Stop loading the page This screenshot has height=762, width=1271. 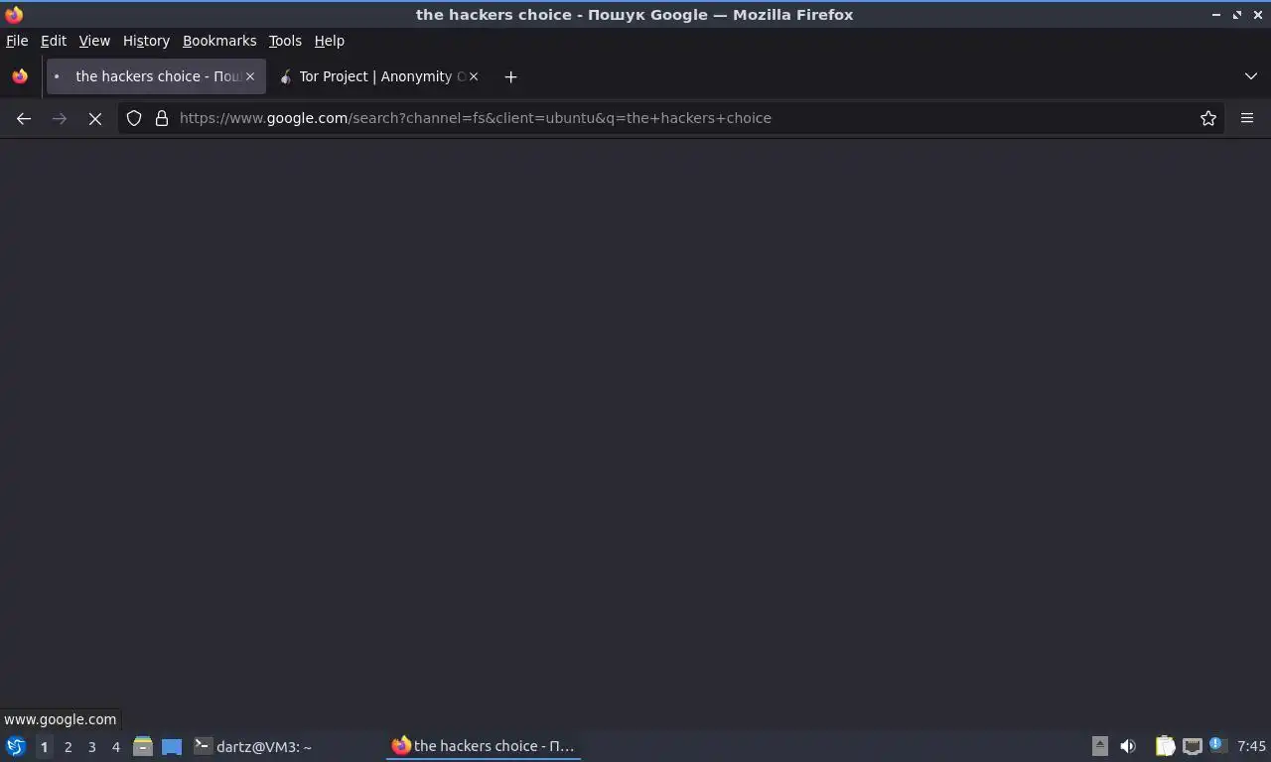click(x=95, y=118)
